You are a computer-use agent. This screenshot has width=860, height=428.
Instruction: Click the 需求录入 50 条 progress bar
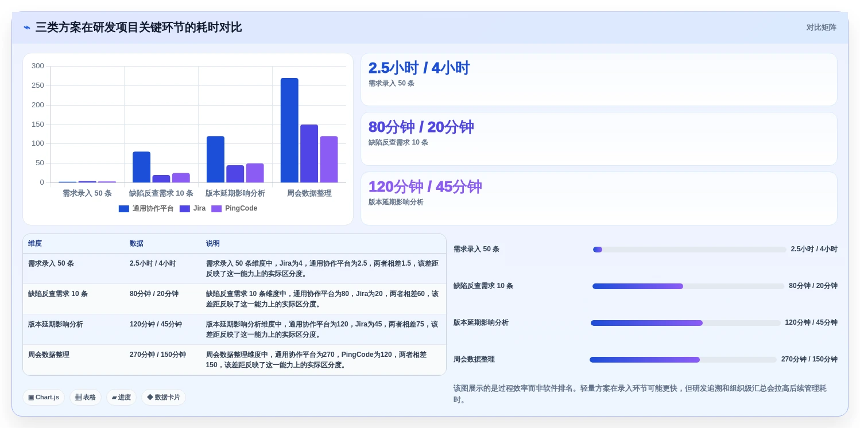point(689,250)
